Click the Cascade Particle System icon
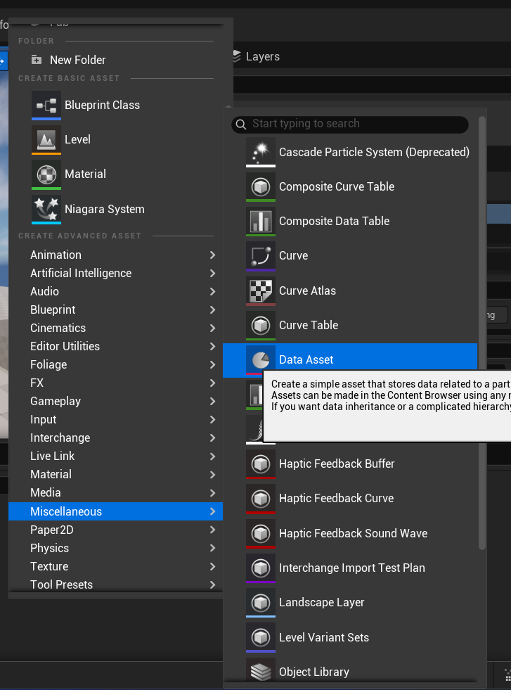This screenshot has width=511, height=690. [261, 152]
